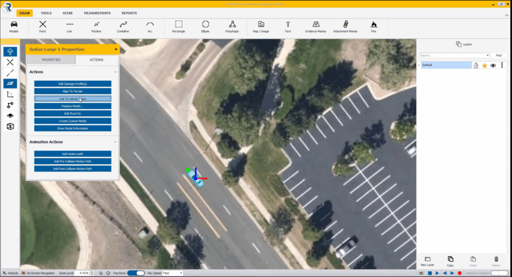
Task: Click the Align To Terrain button
Action: pos(72,91)
